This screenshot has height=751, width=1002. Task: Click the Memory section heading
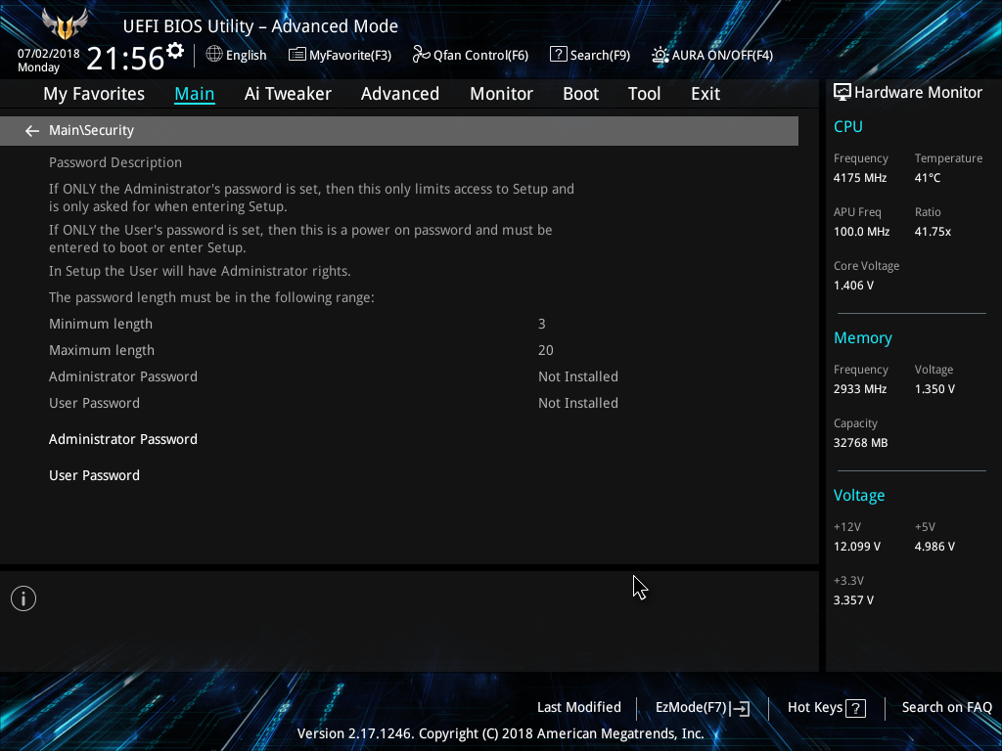click(863, 337)
